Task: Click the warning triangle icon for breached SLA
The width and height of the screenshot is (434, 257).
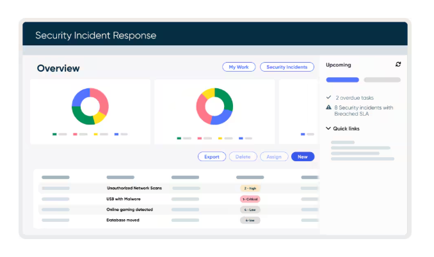Action: pyautogui.click(x=328, y=107)
